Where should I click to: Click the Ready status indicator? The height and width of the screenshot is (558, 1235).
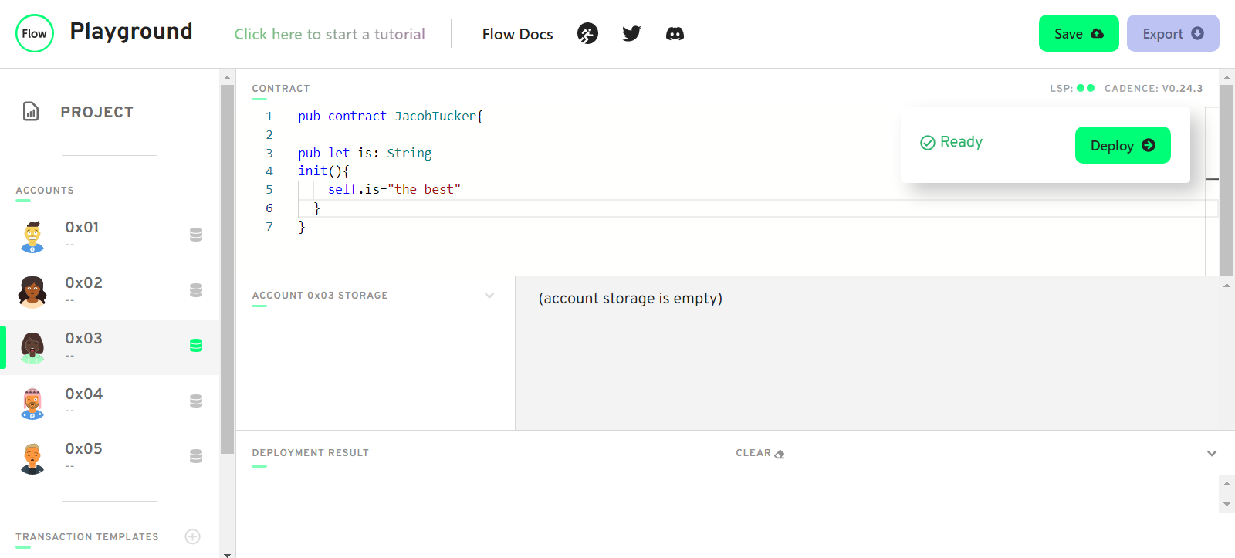pos(951,142)
